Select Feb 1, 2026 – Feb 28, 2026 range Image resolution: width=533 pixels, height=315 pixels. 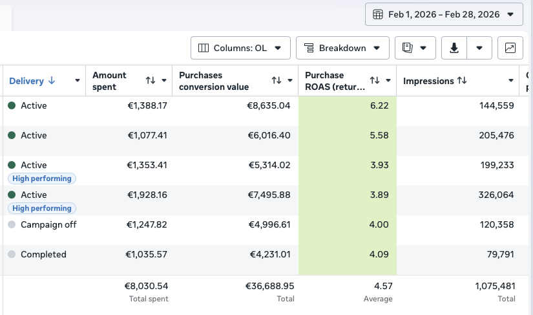point(444,14)
